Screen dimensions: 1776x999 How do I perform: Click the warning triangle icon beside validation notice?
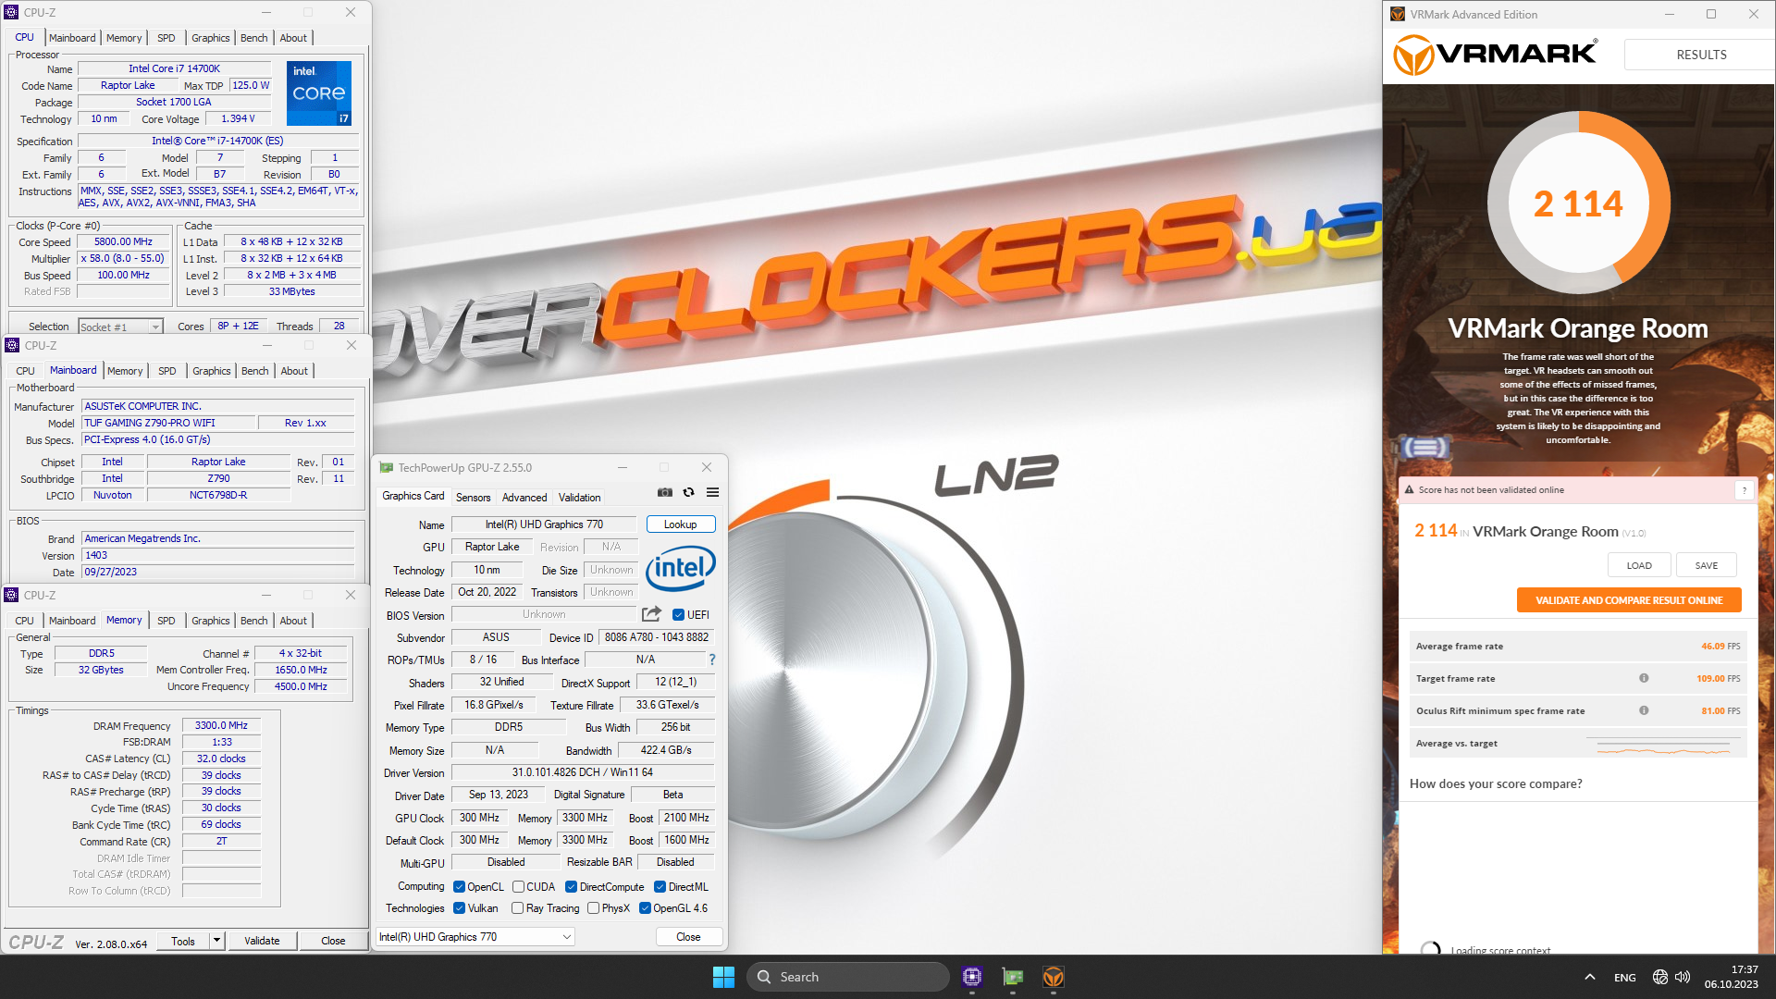[1410, 490]
